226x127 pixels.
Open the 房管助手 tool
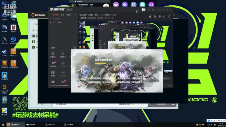(x=63, y=55)
